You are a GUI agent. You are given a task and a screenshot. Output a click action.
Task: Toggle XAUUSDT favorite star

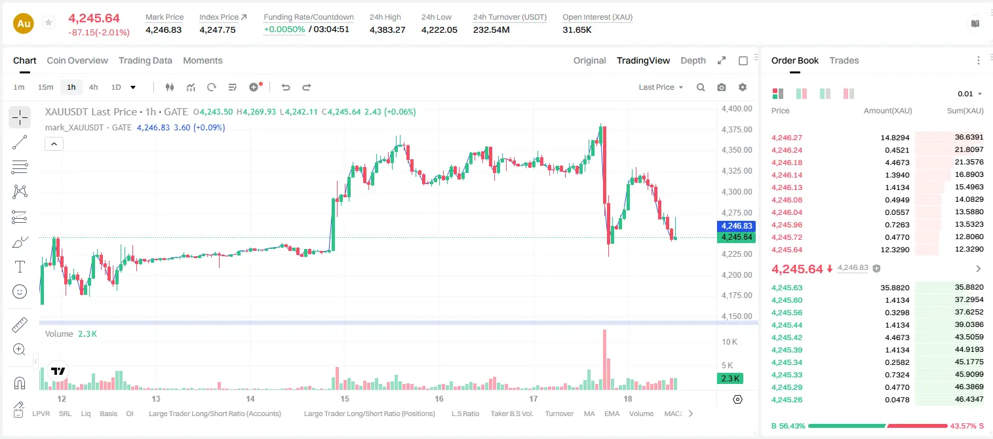click(48, 23)
